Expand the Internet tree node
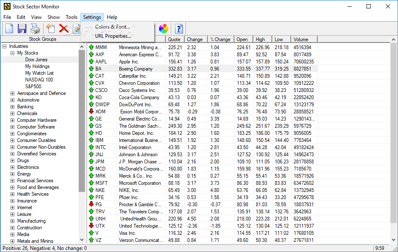Image resolution: width=398 pixels, height=252 pixels. pos(12,207)
